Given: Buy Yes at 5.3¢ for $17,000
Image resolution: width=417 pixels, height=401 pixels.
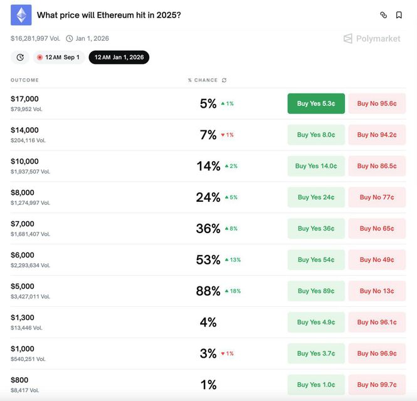Looking at the screenshot, I should [316, 103].
